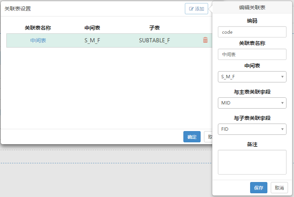Delete the 中间表 row with trash icon
Viewport: 294px width, 197px height.
coord(205,40)
